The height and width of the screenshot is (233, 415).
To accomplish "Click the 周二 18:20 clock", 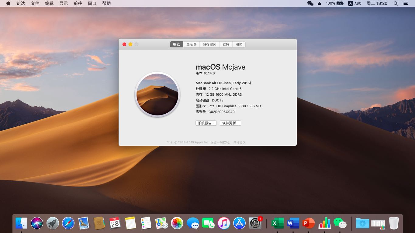I will coord(377,3).
